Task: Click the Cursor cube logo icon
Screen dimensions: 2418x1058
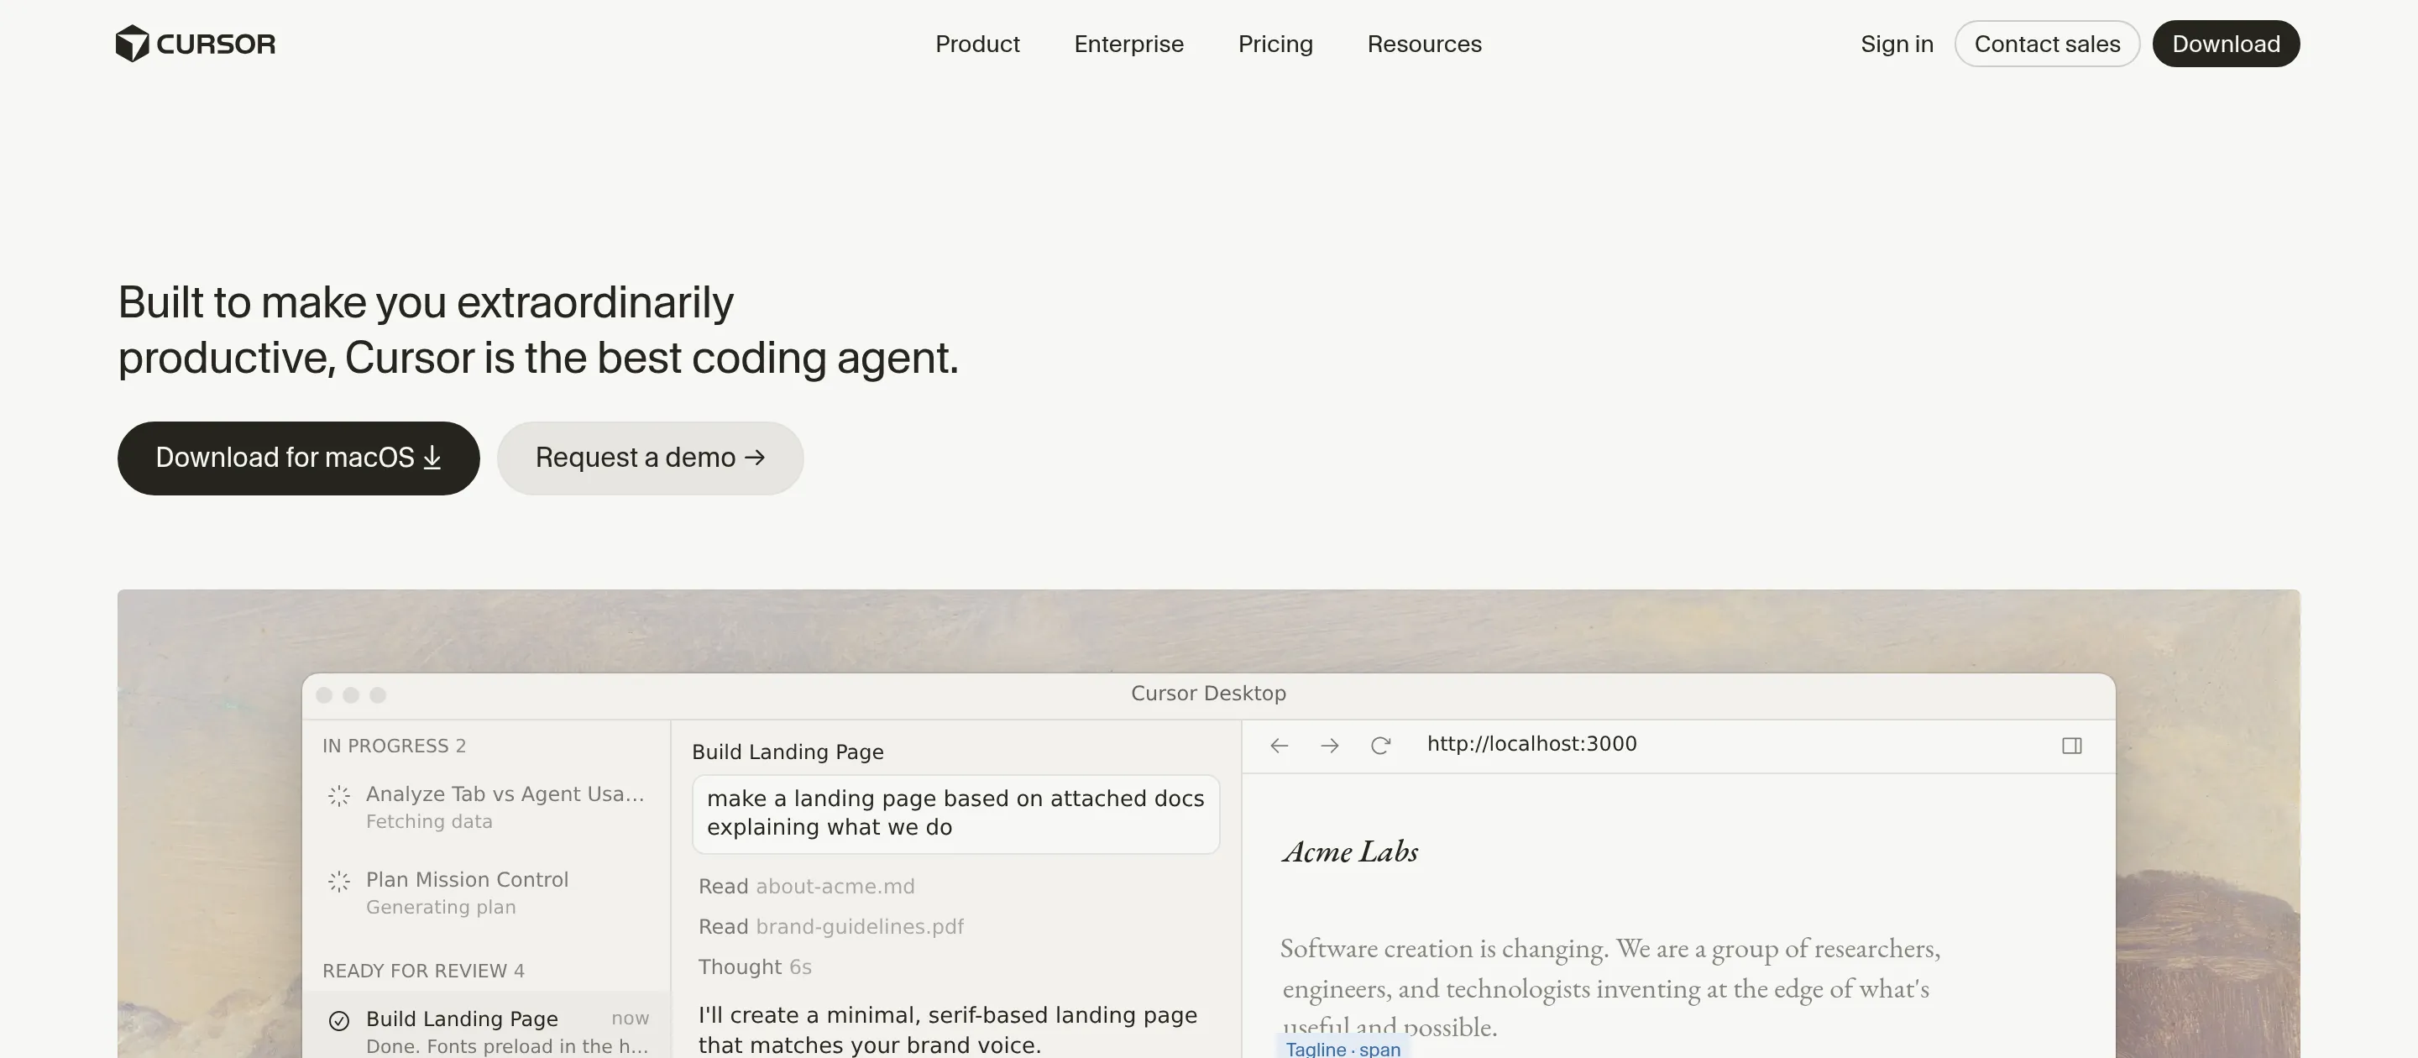Action: click(x=133, y=43)
